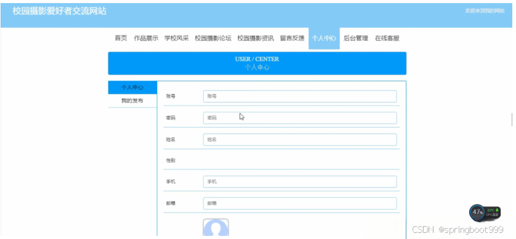The width and height of the screenshot is (516, 239).
Task: Focus the 邮箱 input field
Action: 300,203
